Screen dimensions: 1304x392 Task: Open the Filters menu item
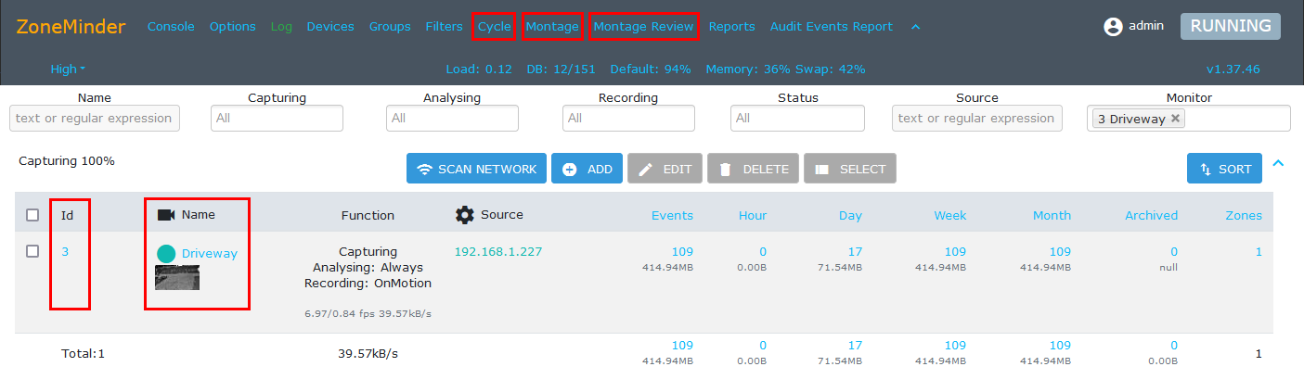coord(445,27)
